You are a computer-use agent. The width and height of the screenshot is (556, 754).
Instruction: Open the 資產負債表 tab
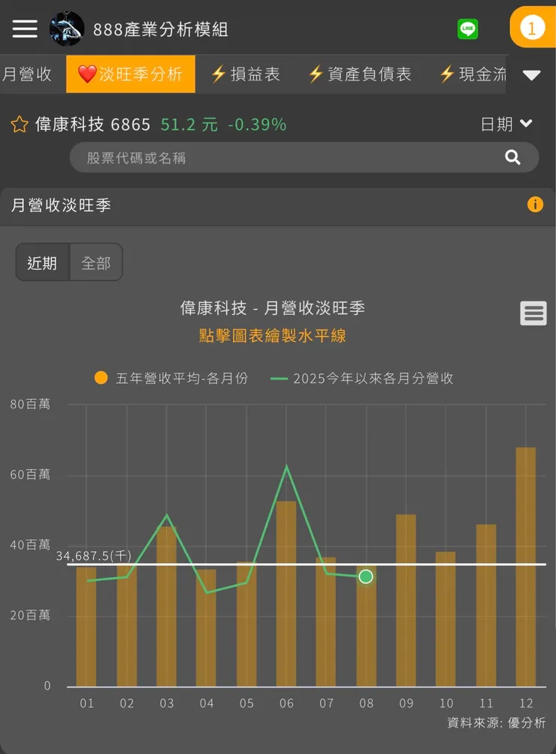click(360, 74)
